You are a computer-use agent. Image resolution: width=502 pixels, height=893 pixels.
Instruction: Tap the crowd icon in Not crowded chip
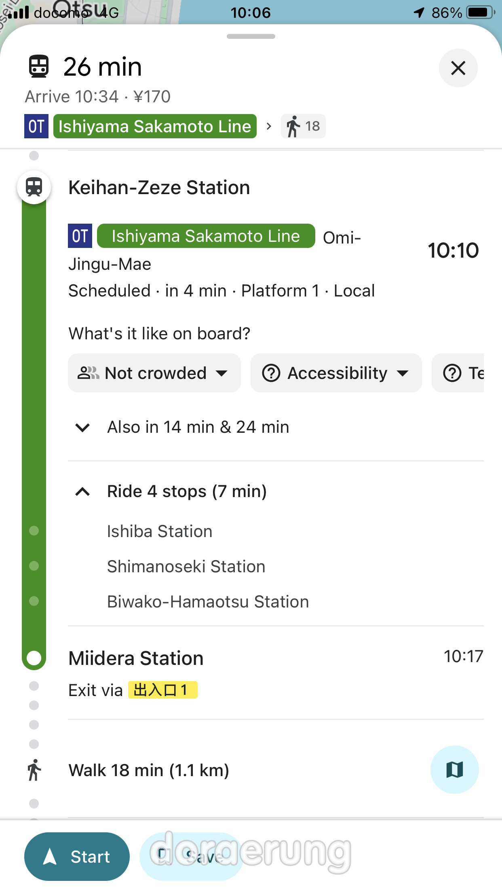(x=88, y=373)
